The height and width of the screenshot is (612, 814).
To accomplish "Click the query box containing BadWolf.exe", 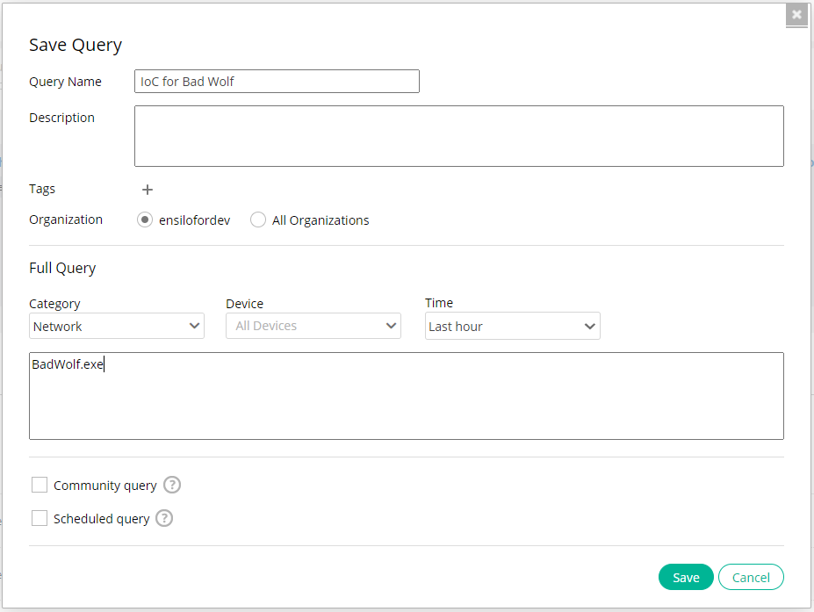I will click(x=406, y=396).
